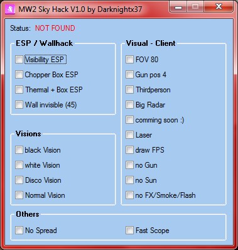Select the Disco Vision checkbox
238x250 pixels.
[x=19, y=180]
